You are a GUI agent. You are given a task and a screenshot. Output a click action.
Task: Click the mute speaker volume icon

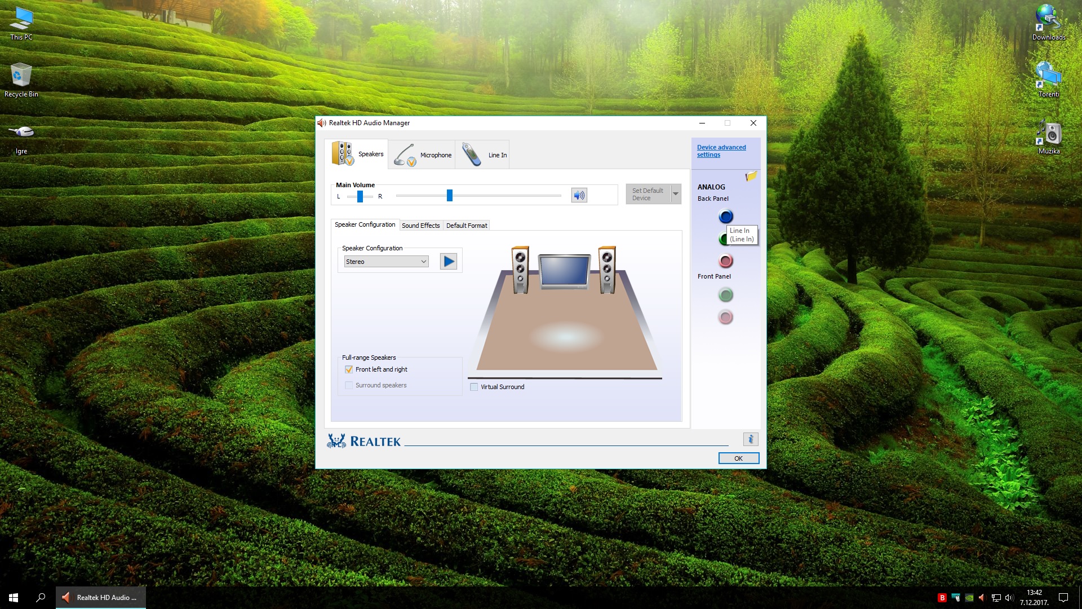579,195
